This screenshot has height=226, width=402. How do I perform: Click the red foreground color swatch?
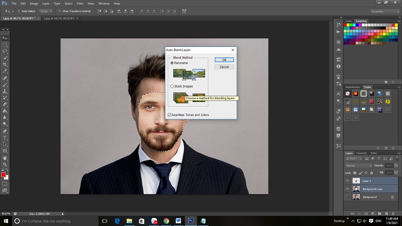[3, 175]
